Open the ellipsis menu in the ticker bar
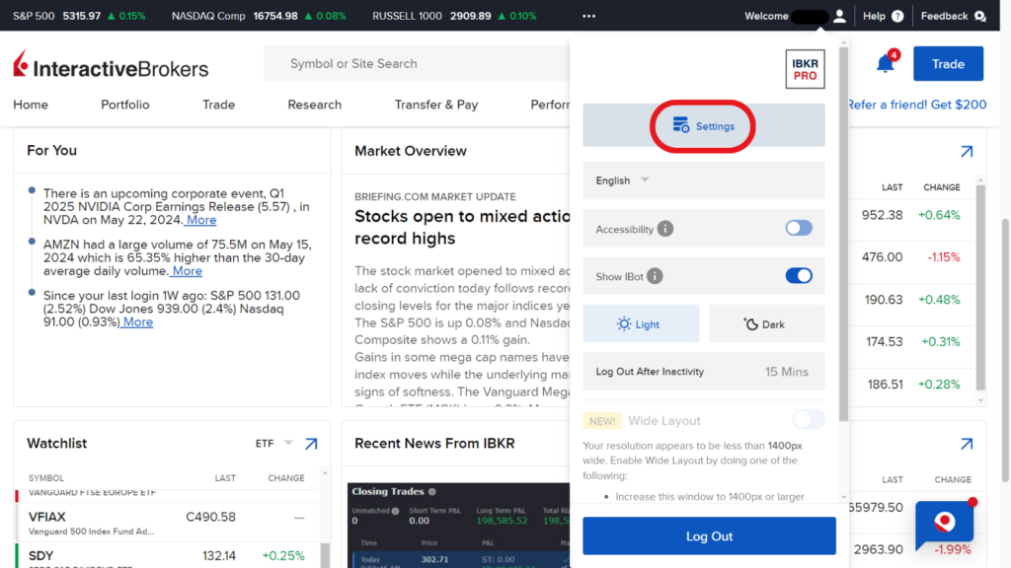The height and width of the screenshot is (568, 1011). (589, 16)
